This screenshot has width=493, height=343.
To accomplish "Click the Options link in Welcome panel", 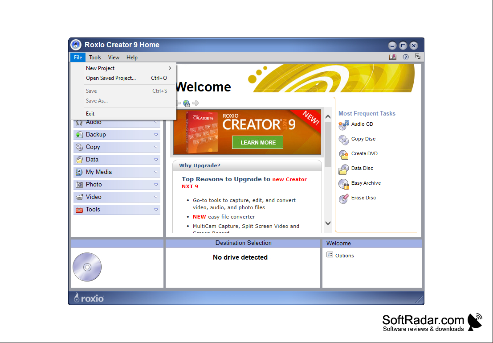I will point(345,256).
